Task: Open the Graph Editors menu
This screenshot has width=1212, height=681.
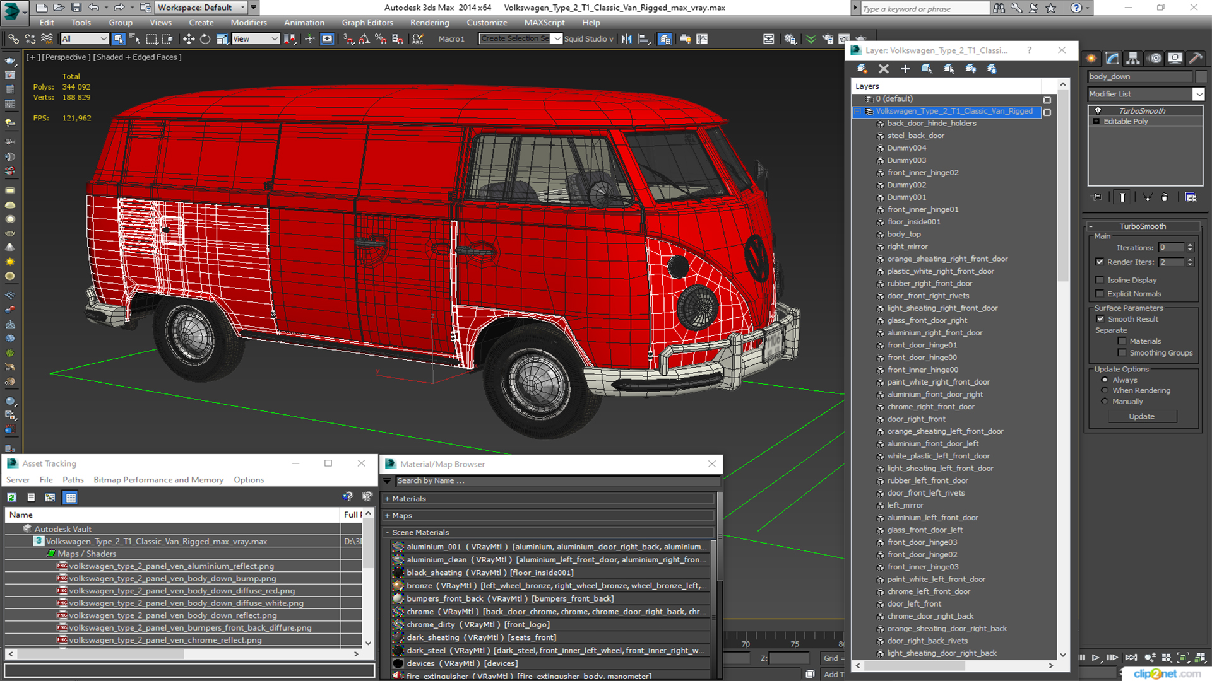Action: 367,23
